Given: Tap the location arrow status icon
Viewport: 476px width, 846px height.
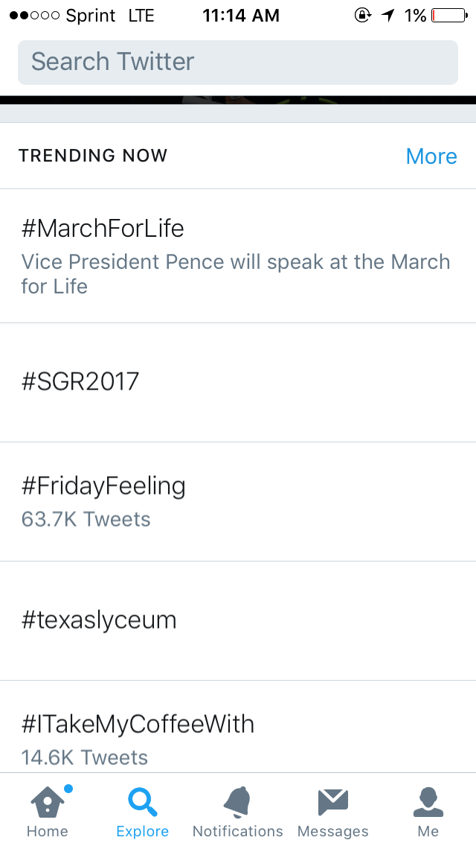Looking at the screenshot, I should pos(387,15).
